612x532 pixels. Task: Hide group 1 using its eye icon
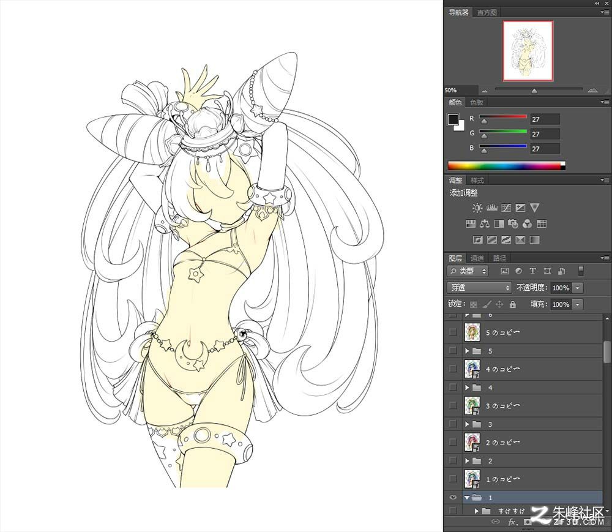(453, 497)
